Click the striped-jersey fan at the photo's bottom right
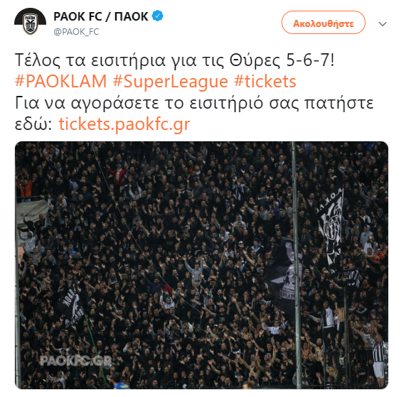The image size is (406, 397). click(378, 357)
